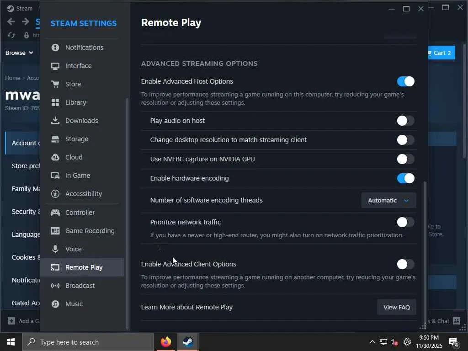
Task: Select Family Management on account page
Action: click(x=26, y=189)
